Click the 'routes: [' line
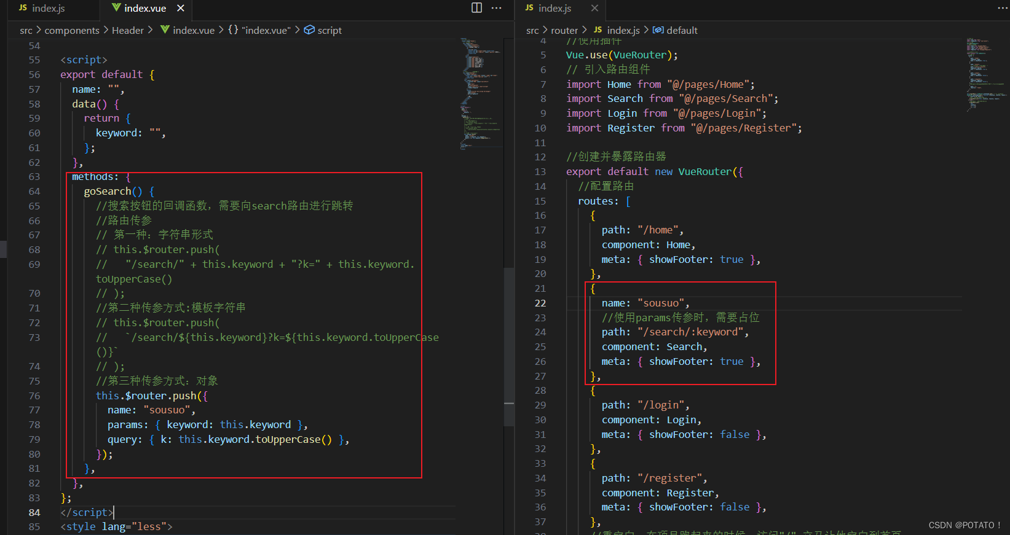Image resolution: width=1010 pixels, height=535 pixels. point(604,201)
